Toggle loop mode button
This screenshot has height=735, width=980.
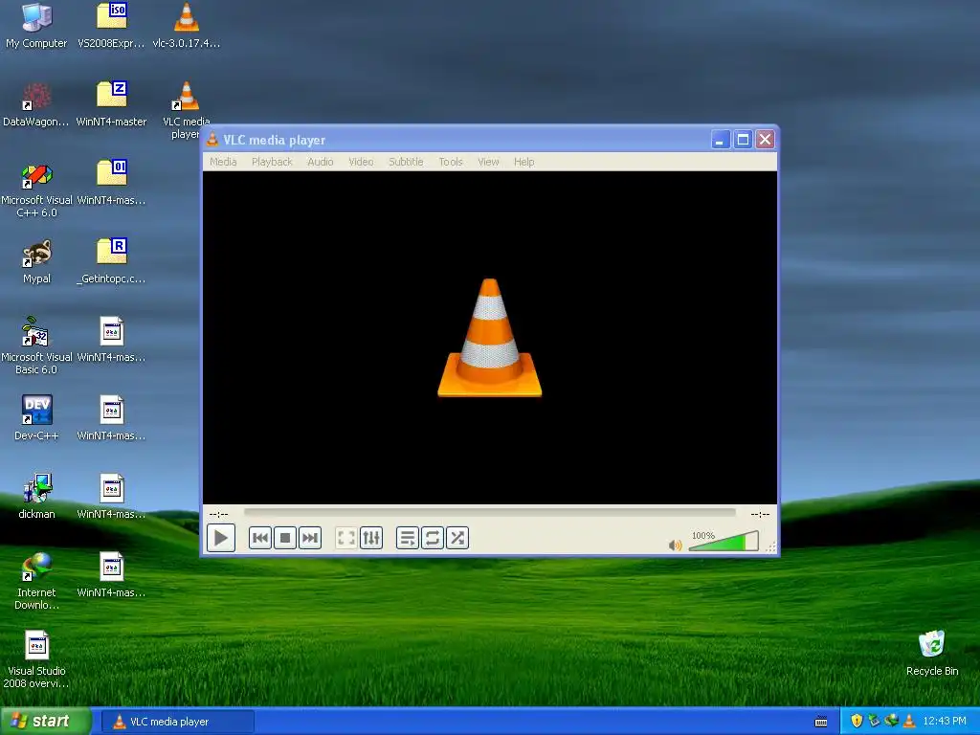pos(433,538)
